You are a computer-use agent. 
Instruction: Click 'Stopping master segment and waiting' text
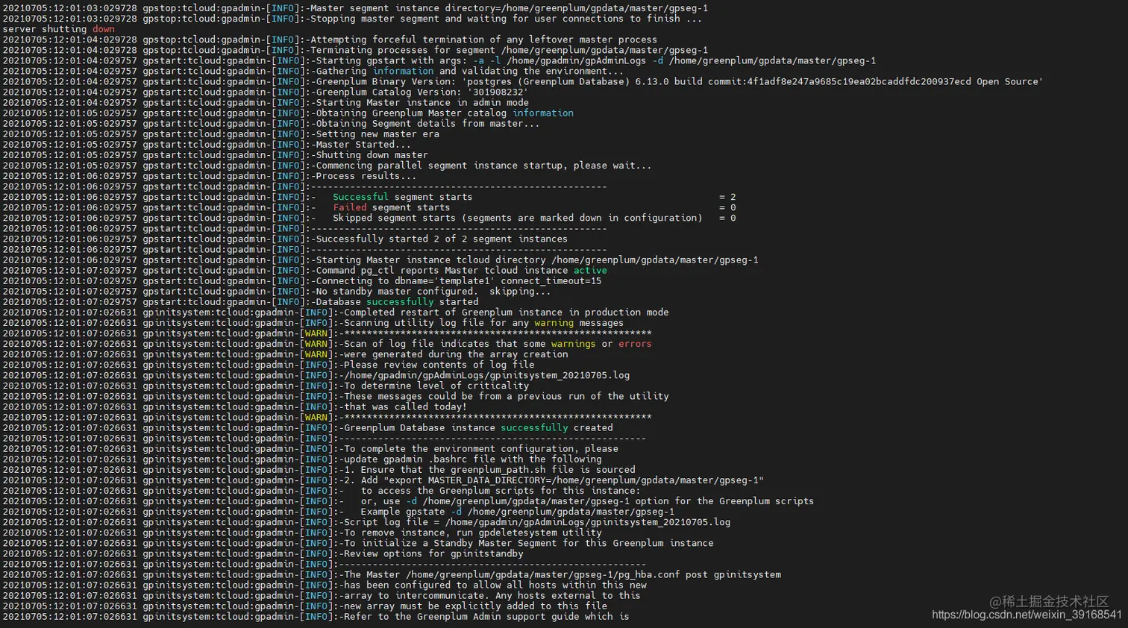pyautogui.click(x=408, y=19)
